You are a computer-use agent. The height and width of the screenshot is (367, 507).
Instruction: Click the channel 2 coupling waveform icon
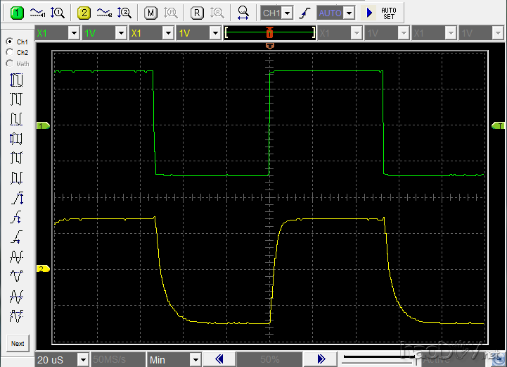tap(104, 13)
